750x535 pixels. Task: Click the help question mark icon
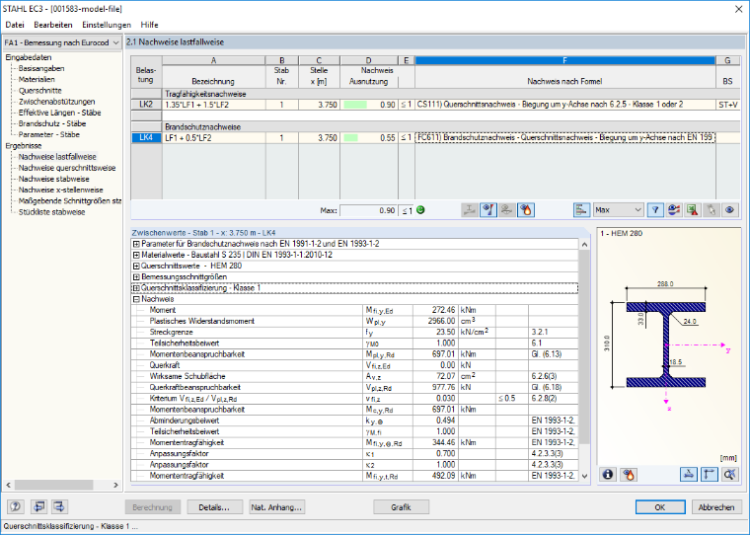click(16, 506)
